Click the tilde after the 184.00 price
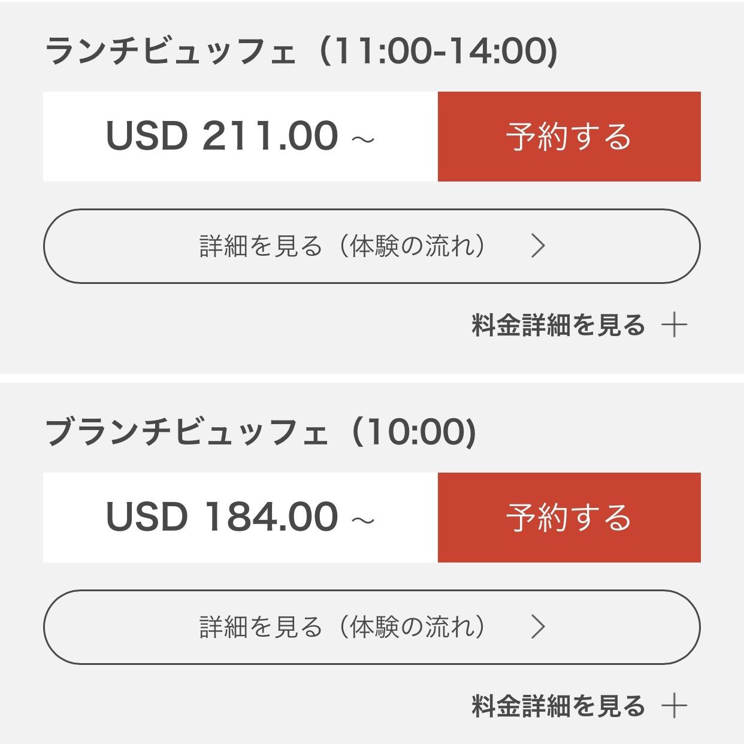Viewport: 744px width, 744px height. (362, 520)
